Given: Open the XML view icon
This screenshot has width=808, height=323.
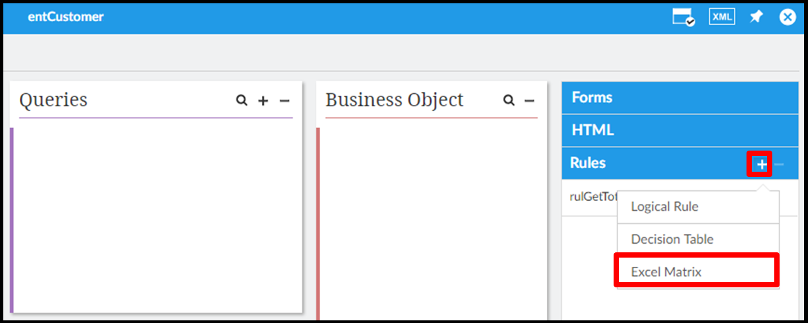Looking at the screenshot, I should click(721, 17).
